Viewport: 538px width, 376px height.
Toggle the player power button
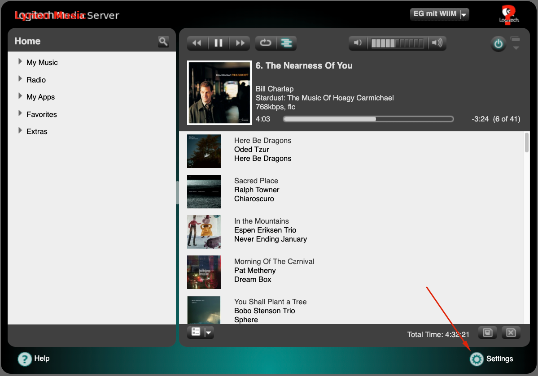[498, 44]
